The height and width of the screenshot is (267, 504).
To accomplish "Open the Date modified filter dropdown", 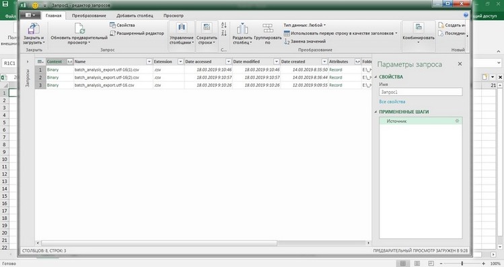I will pos(277,62).
